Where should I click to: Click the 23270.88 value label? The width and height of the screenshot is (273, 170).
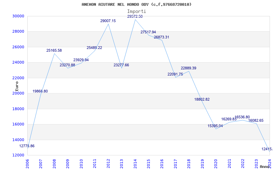pyautogui.click(x=67, y=65)
